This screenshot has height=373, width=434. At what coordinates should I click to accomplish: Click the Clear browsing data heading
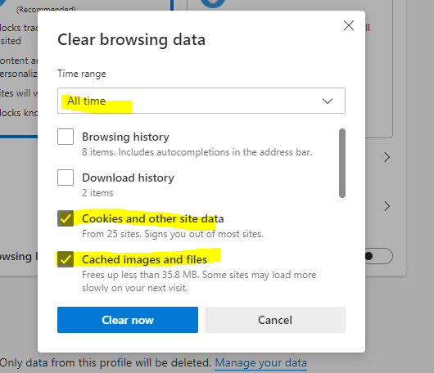click(132, 39)
